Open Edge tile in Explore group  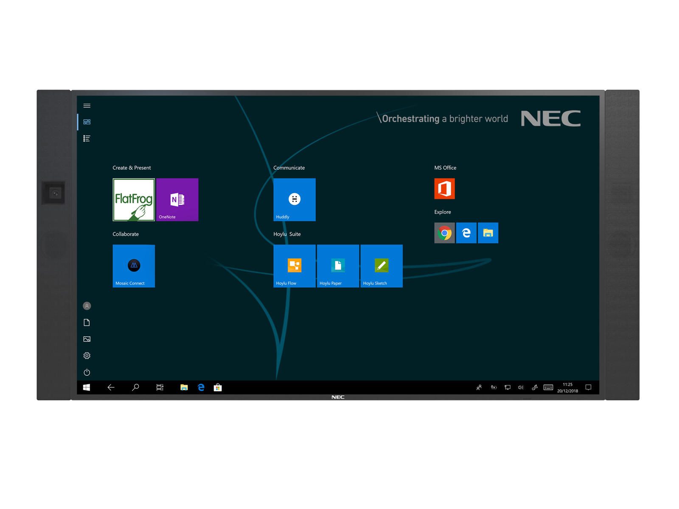(x=466, y=233)
